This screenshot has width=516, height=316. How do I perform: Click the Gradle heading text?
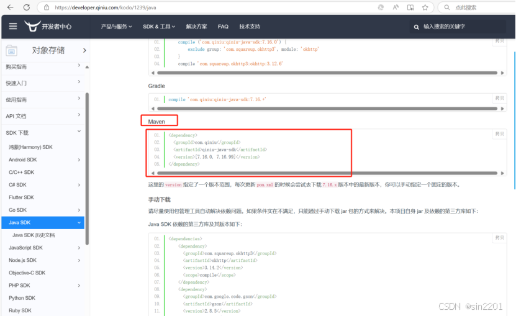156,86
